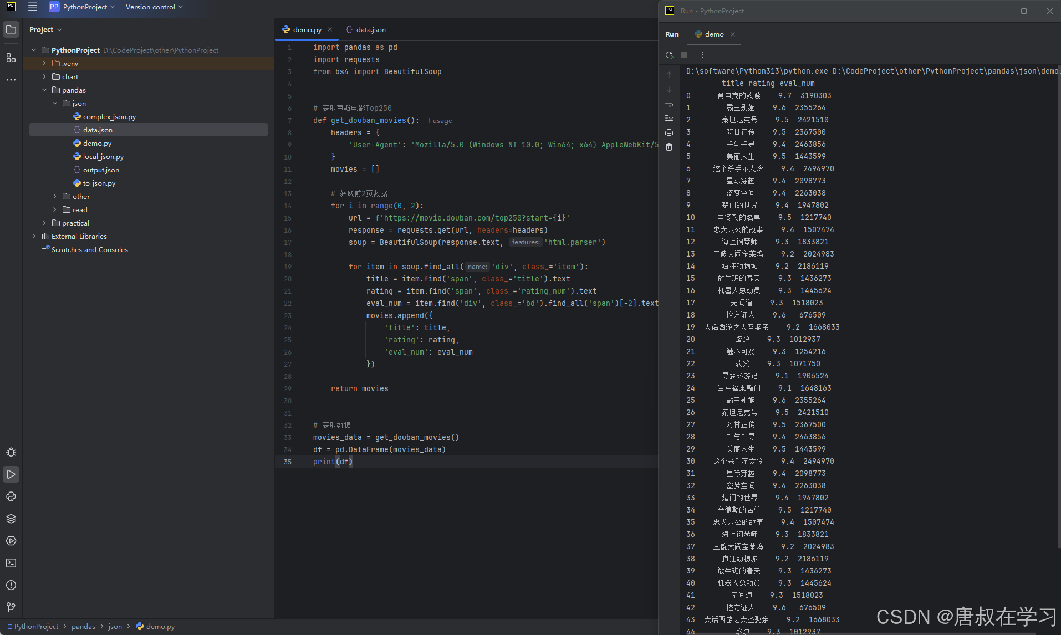Print the run console output
1061x635 pixels.
tap(669, 132)
